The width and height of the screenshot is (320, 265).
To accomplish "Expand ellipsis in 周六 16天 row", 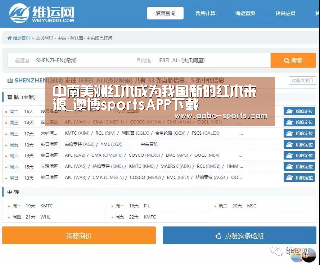I will click(240, 155).
